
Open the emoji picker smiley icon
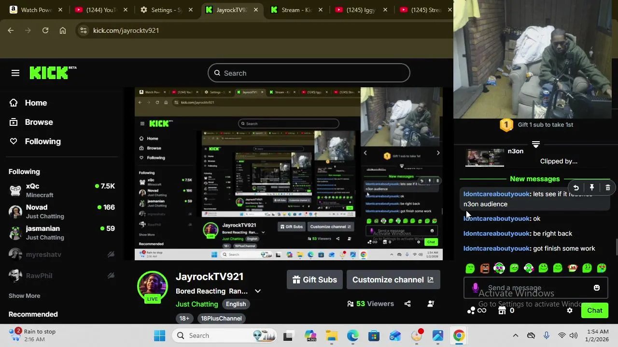(597, 288)
